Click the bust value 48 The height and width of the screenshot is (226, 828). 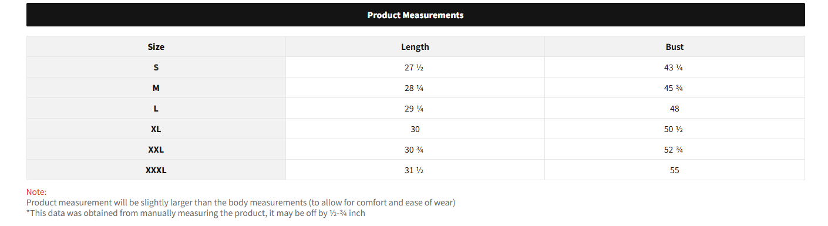tap(675, 109)
